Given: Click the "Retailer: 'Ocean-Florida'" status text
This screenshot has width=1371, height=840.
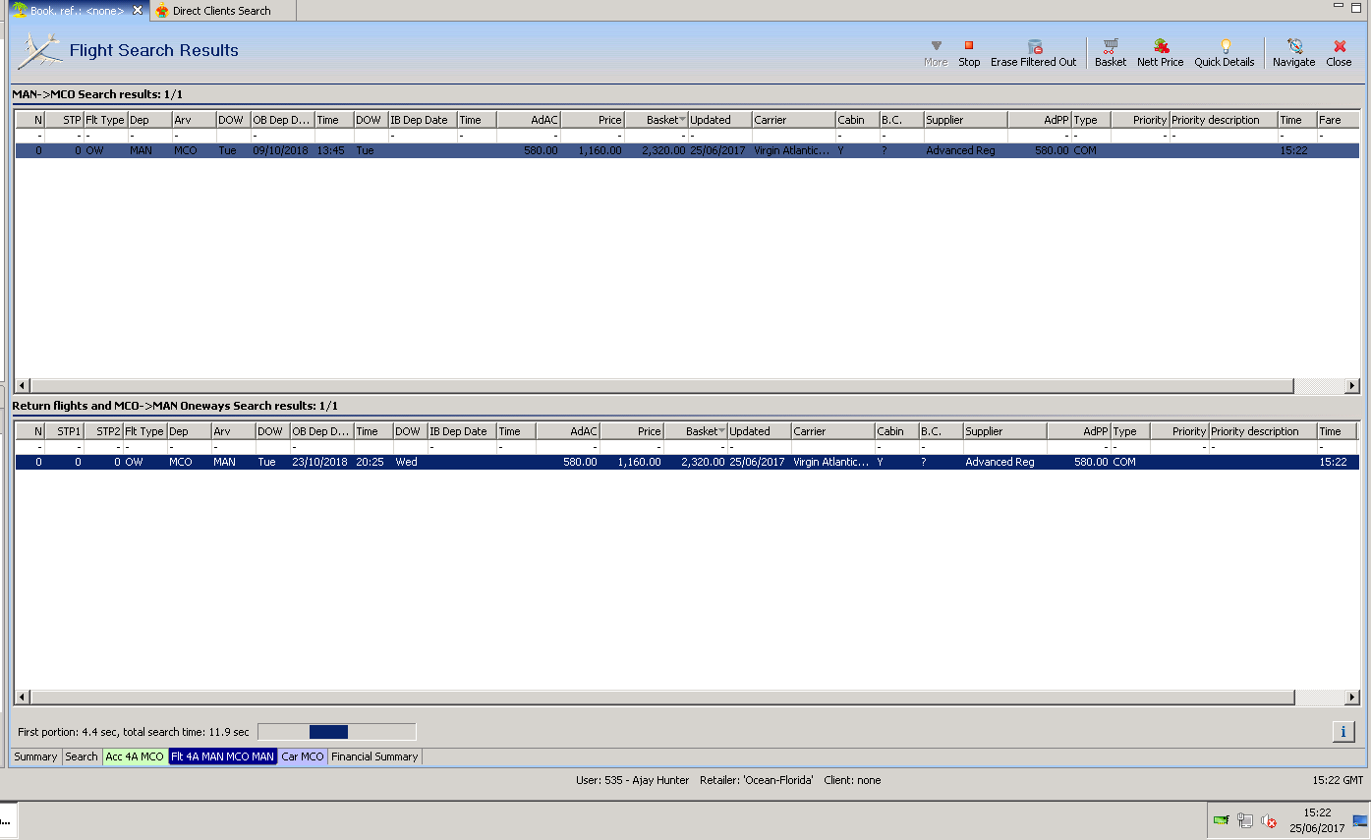Looking at the screenshot, I should coord(757,780).
